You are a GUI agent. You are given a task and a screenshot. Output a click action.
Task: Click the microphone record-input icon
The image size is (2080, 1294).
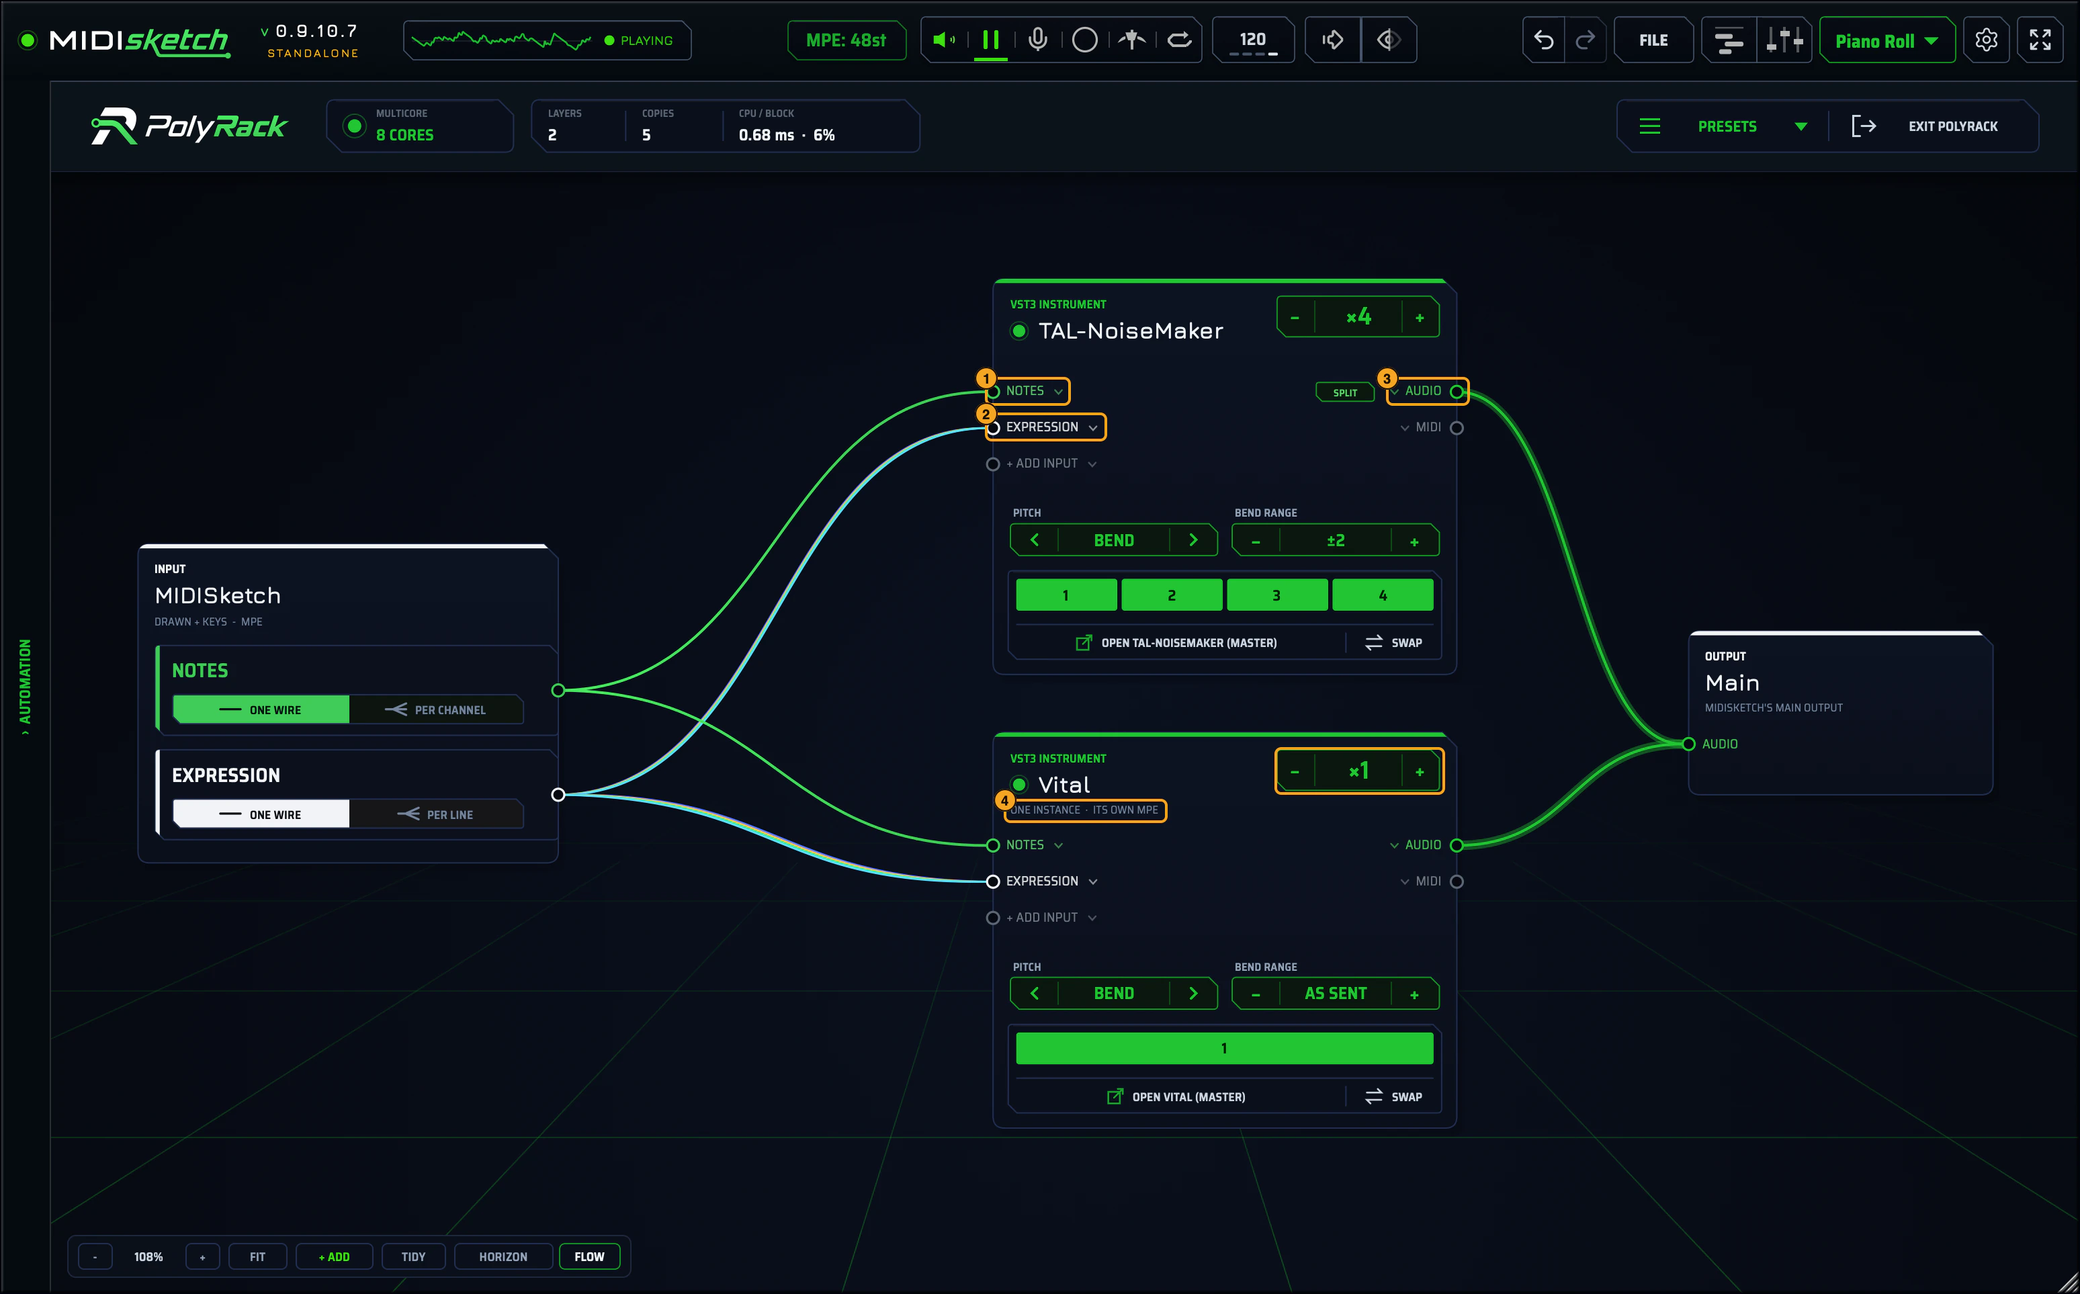point(1038,40)
